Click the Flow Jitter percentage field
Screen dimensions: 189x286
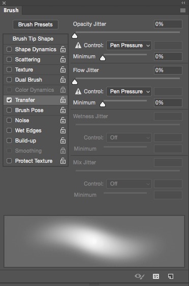(168, 70)
